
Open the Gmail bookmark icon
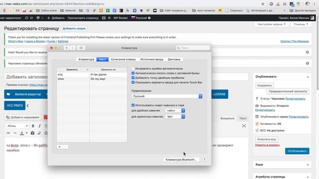[17, 10]
